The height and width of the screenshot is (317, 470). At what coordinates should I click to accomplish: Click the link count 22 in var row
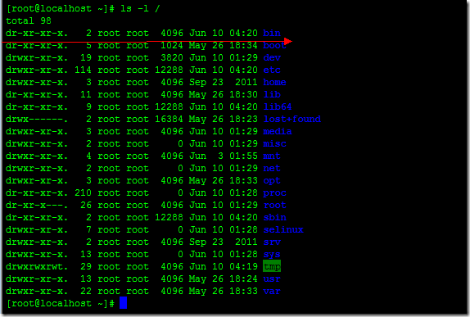click(86, 292)
